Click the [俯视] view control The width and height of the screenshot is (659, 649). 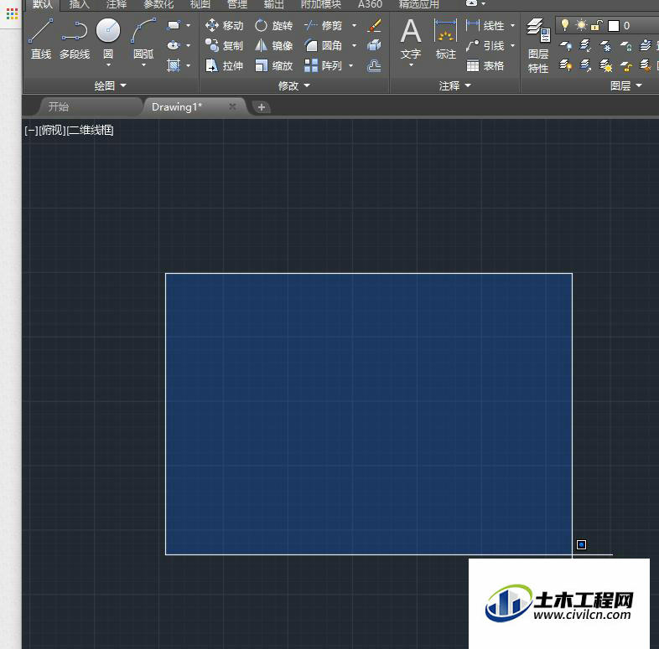(x=52, y=131)
